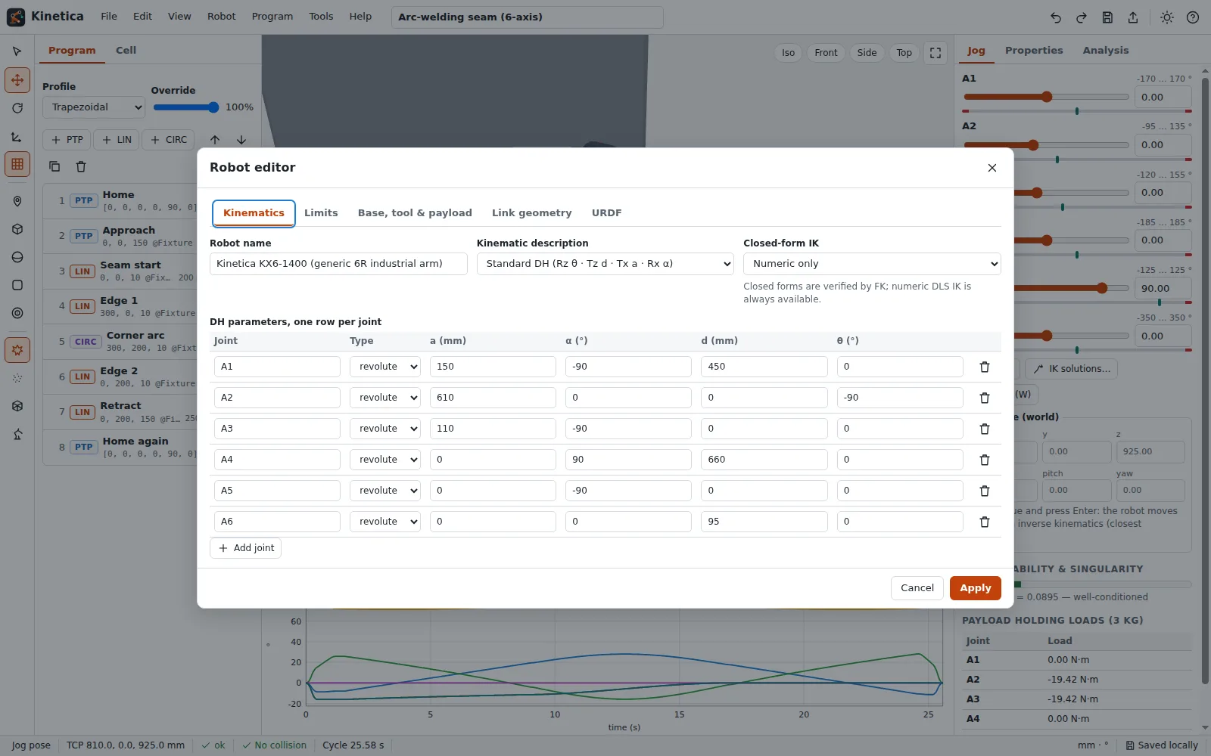Image resolution: width=1211 pixels, height=756 pixels.
Task: Click the A2 a (mm) field with 610
Action: tap(493, 398)
